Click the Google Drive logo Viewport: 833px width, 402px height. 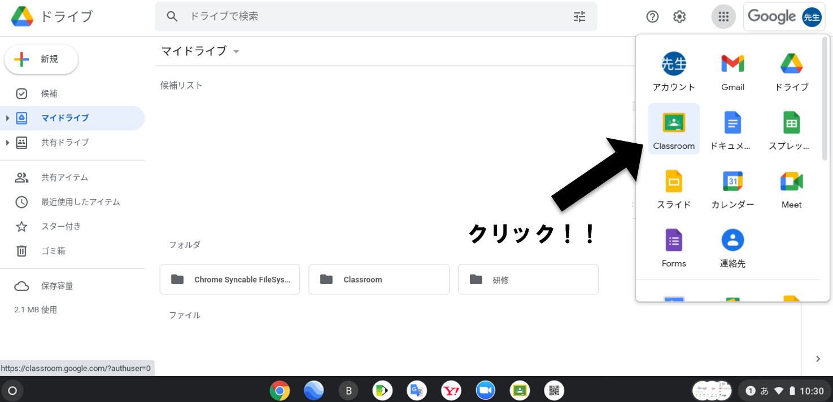point(23,16)
